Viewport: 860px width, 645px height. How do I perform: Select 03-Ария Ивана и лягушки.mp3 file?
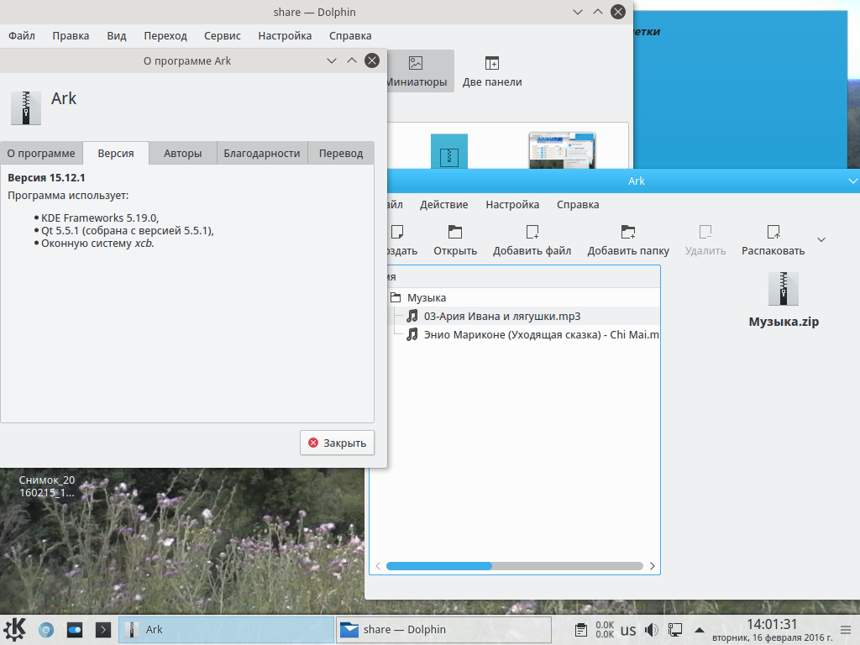pos(501,316)
